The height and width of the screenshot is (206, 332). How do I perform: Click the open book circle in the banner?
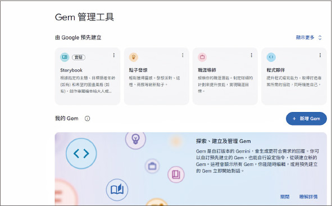click(x=117, y=190)
